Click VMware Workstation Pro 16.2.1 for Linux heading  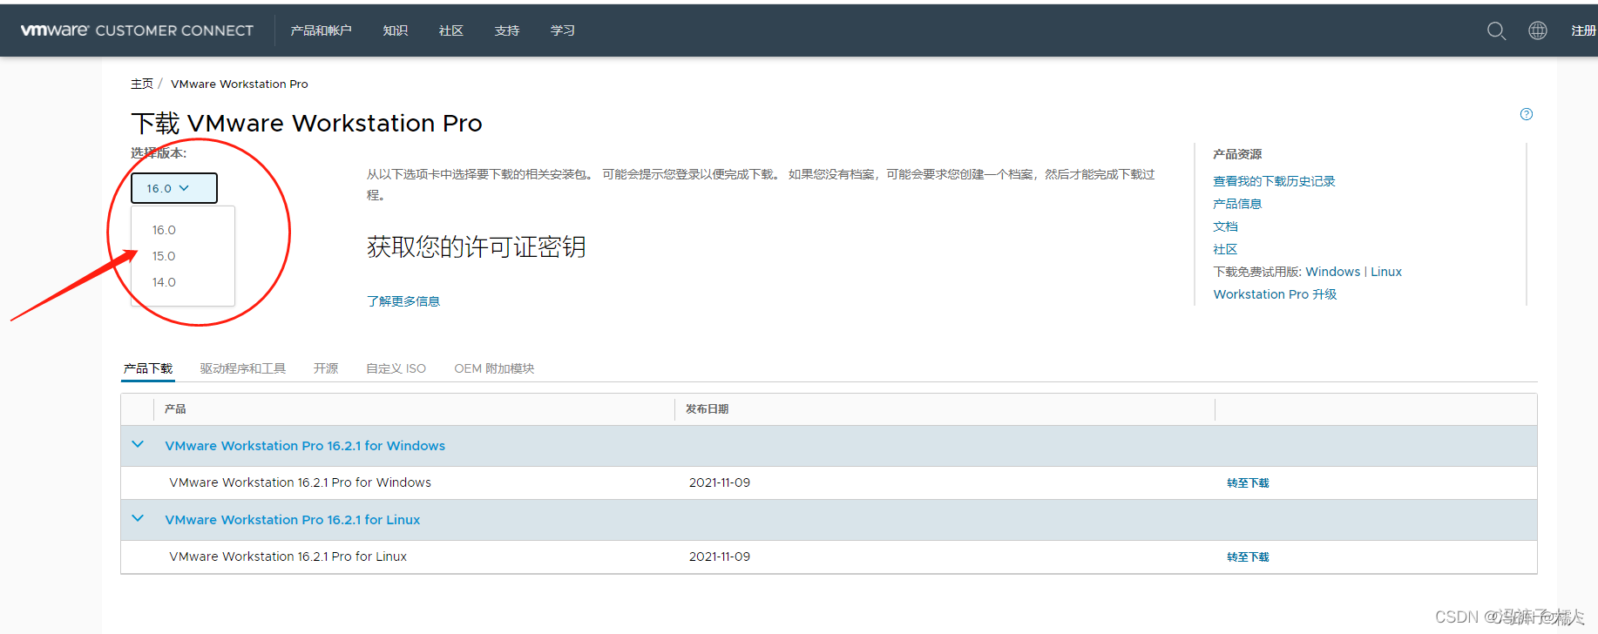click(293, 520)
